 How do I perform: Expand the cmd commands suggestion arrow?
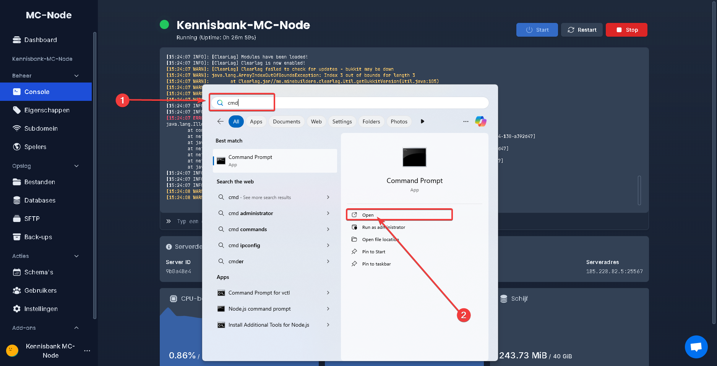click(328, 229)
